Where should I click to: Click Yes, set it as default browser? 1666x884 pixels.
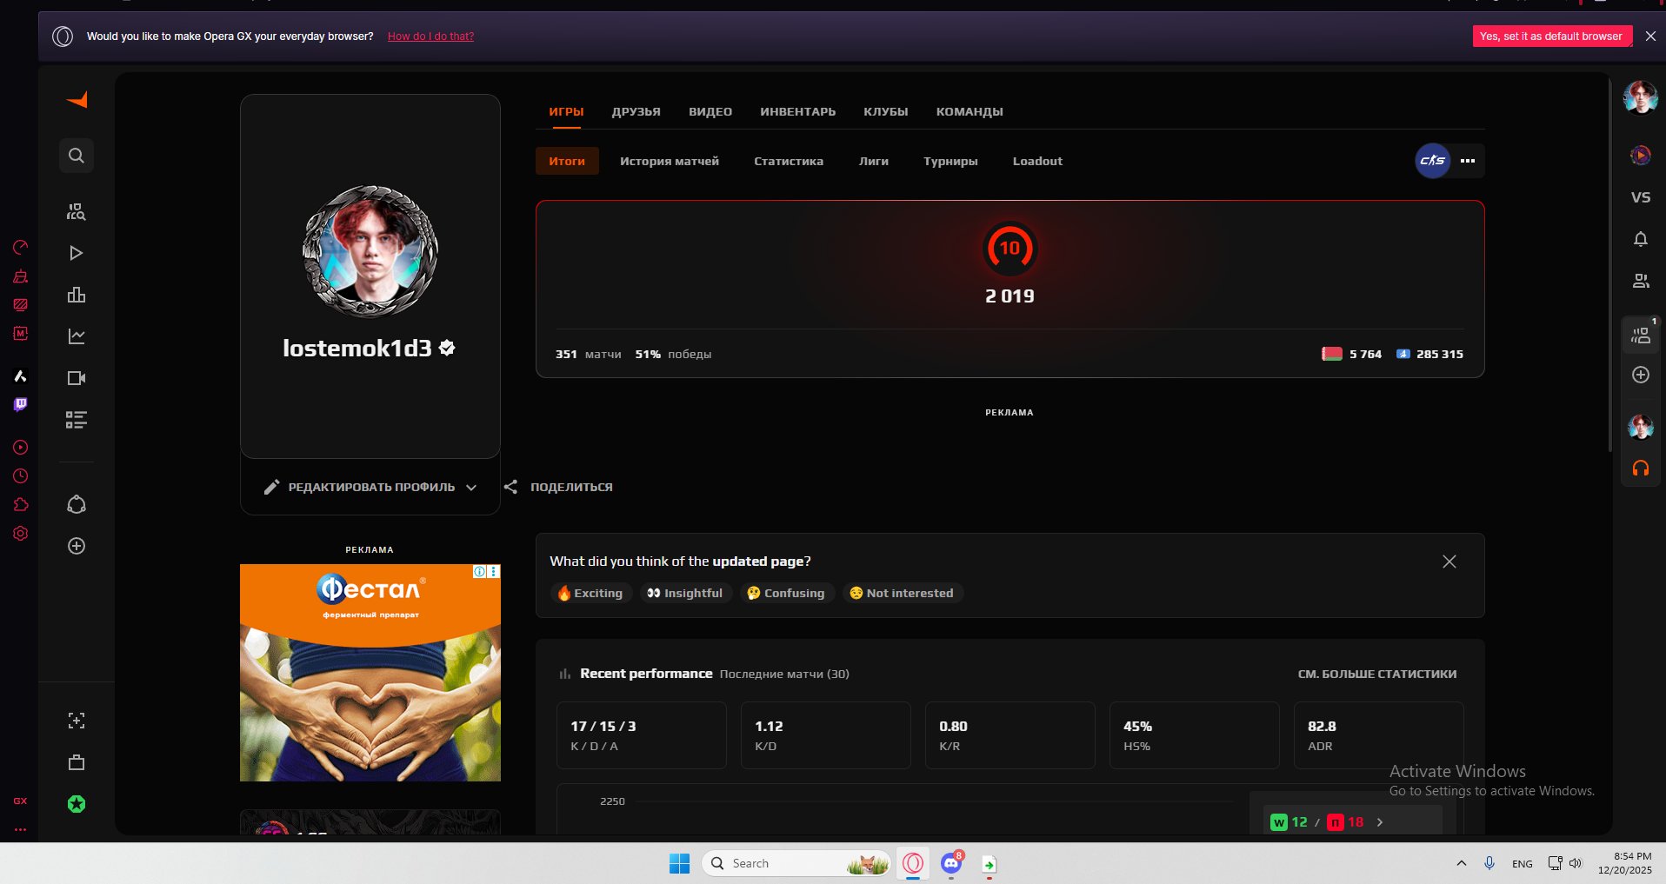point(1550,37)
